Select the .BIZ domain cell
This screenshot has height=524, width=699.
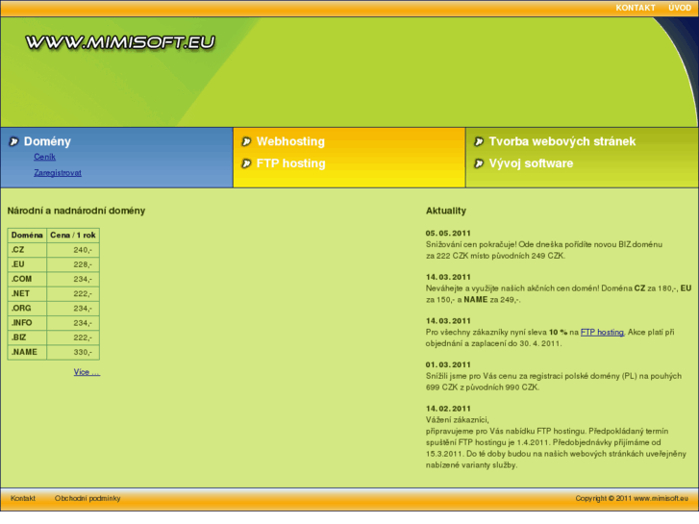coord(27,337)
